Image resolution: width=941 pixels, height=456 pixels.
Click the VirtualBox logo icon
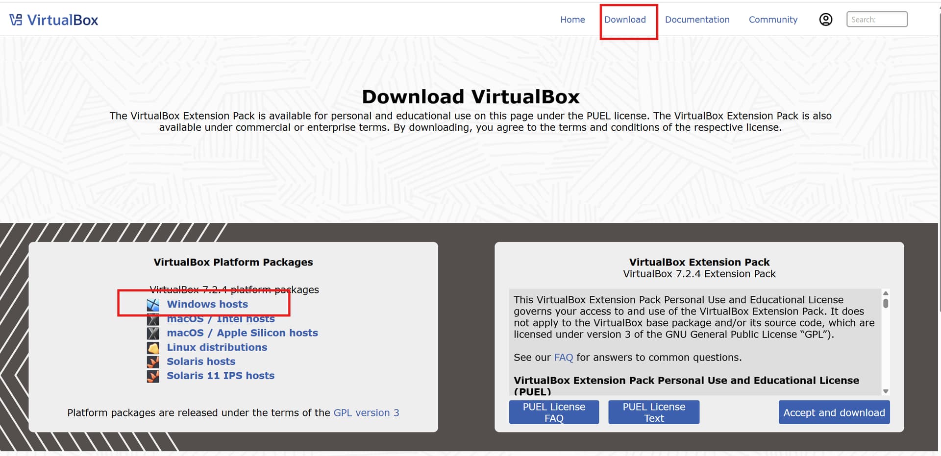coord(16,20)
